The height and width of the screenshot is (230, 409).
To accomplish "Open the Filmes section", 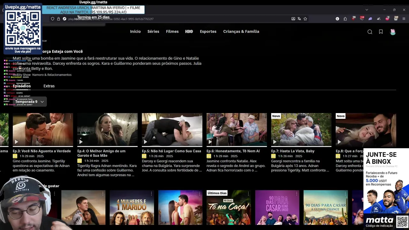I will coord(172,32).
